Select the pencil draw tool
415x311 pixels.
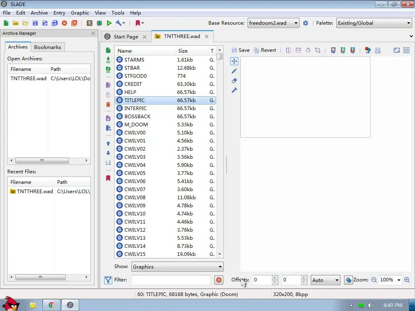234,71
